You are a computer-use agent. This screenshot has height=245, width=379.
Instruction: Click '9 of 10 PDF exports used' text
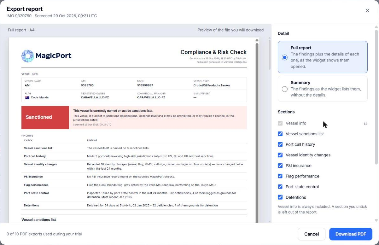click(44, 234)
